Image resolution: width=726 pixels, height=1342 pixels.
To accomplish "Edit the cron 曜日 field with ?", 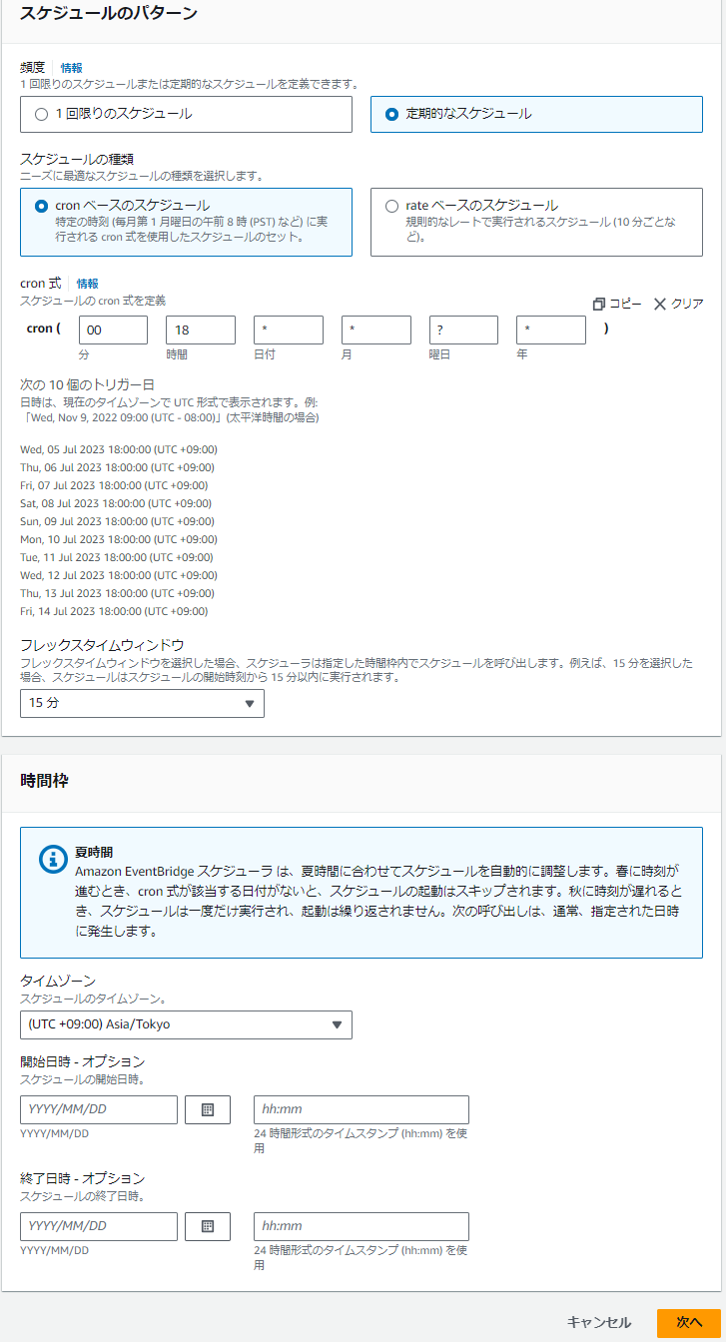I will 463,330.
